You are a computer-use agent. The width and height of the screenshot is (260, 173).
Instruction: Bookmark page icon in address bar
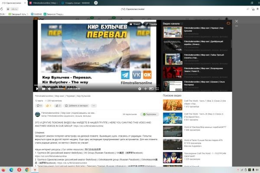(x=257, y=9)
